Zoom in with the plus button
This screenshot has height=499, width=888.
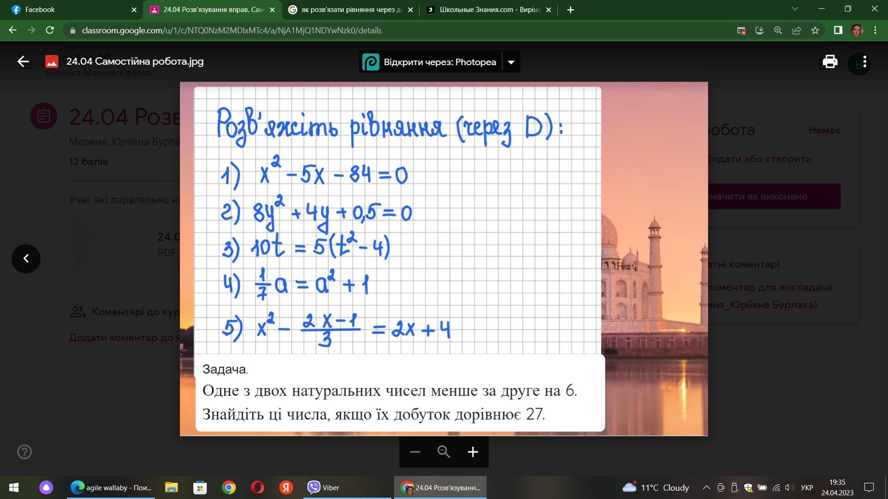[472, 452]
